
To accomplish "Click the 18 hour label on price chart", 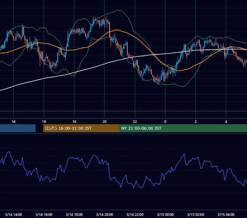I will (x=74, y=122).
